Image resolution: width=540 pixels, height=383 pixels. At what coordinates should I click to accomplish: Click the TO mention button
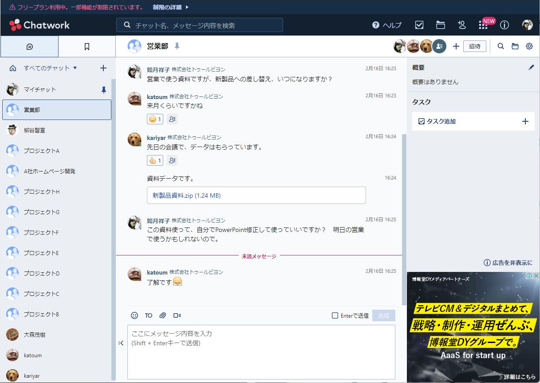pyautogui.click(x=148, y=315)
